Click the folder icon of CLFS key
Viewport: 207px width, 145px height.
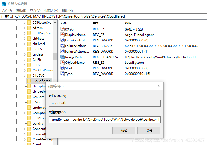pyautogui.click(x=29, y=65)
